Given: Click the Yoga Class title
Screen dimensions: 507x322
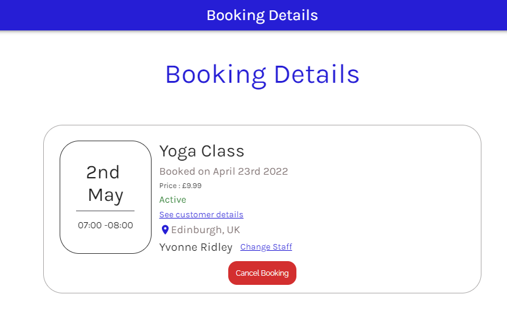Looking at the screenshot, I should click(x=201, y=151).
